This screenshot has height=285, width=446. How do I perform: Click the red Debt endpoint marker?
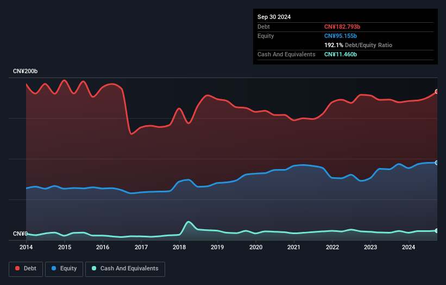(x=437, y=92)
